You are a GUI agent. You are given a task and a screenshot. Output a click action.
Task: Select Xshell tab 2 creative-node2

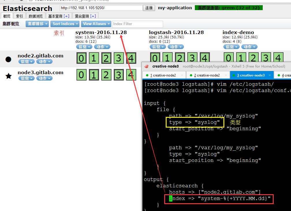[208, 75]
